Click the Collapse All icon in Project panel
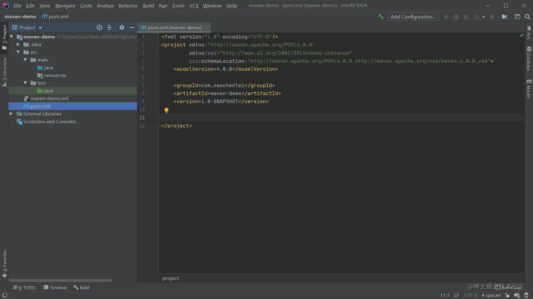This screenshot has height=299, width=533. (109, 28)
